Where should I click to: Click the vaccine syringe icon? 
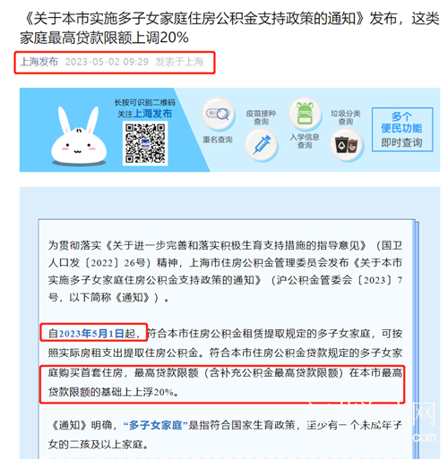click(x=262, y=145)
